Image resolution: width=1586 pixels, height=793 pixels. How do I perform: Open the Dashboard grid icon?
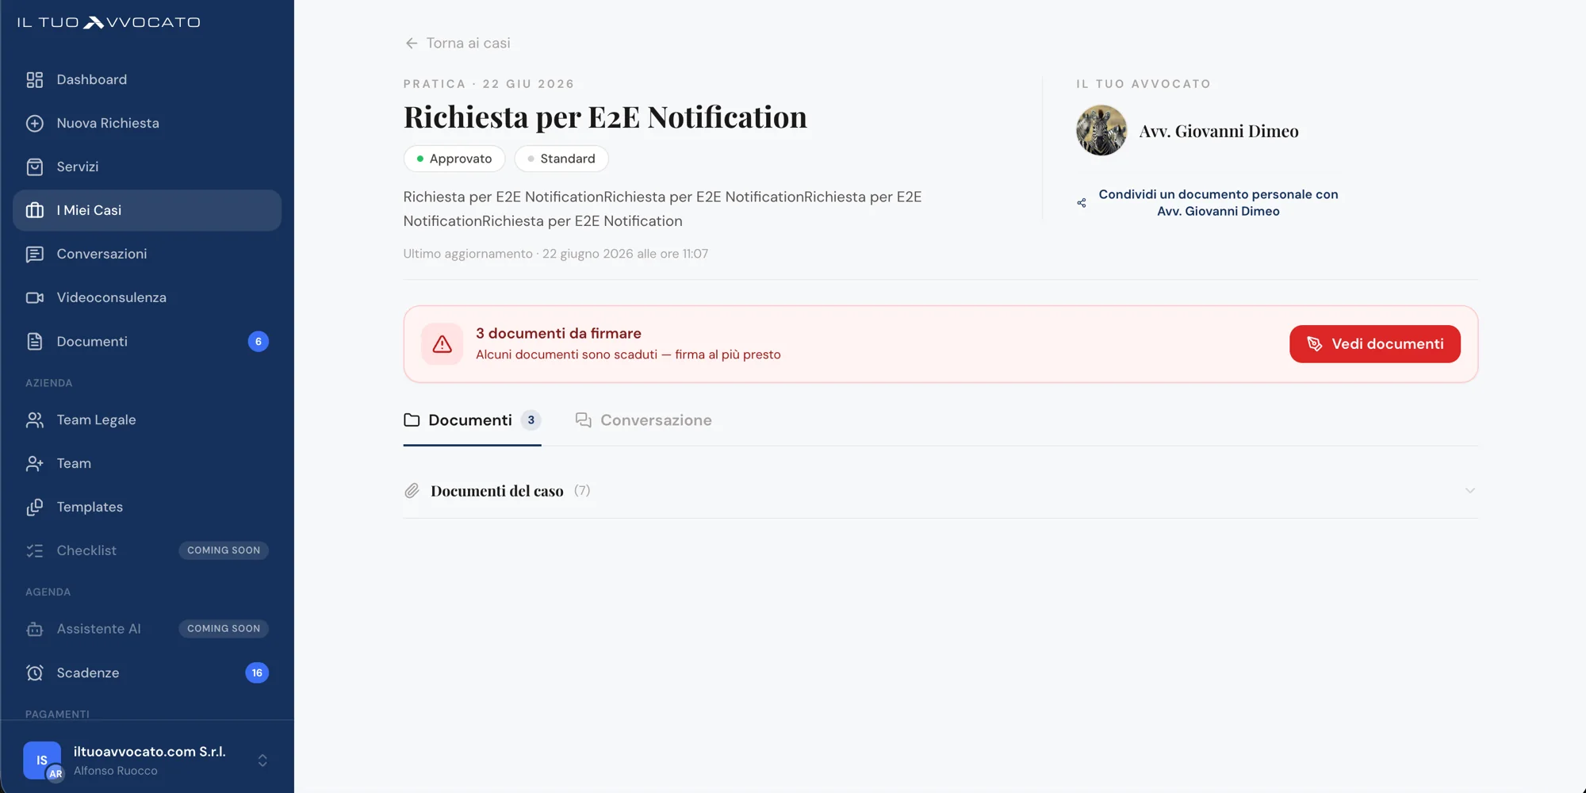[x=34, y=79]
